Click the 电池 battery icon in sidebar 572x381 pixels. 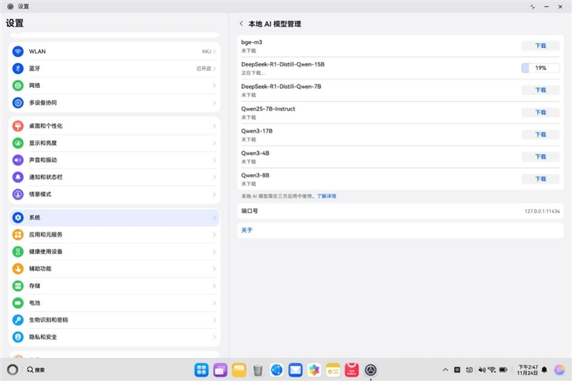[19, 303]
